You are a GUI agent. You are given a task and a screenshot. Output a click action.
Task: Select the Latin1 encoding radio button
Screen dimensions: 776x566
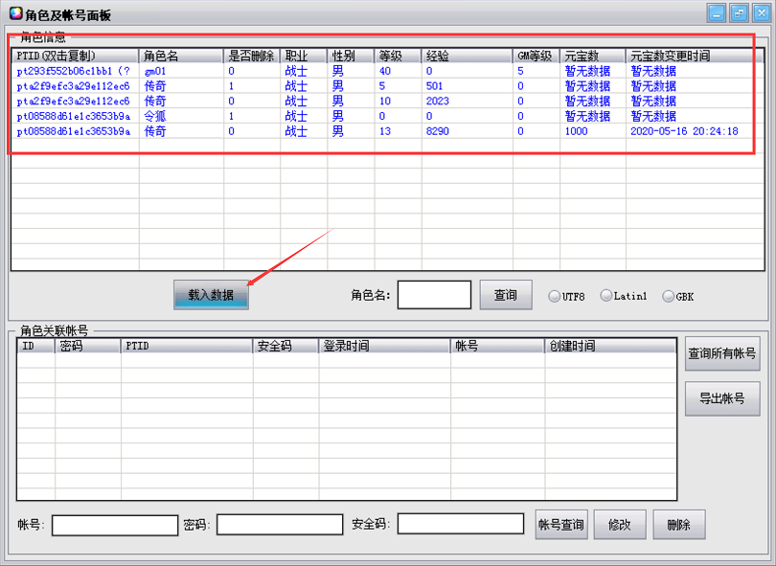606,296
